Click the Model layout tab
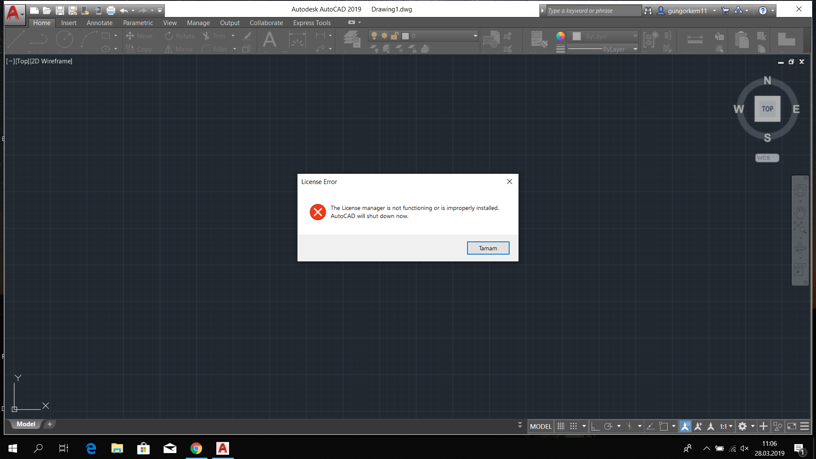 point(25,424)
